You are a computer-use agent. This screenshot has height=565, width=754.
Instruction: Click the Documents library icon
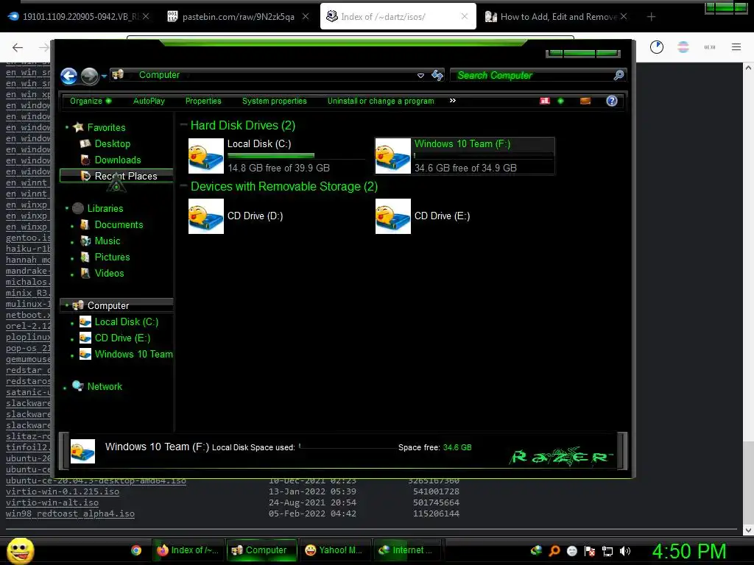point(85,225)
